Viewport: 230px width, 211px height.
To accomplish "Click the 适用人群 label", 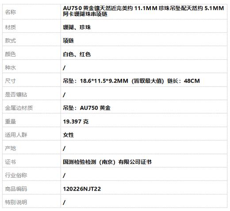I will click(x=16, y=135).
